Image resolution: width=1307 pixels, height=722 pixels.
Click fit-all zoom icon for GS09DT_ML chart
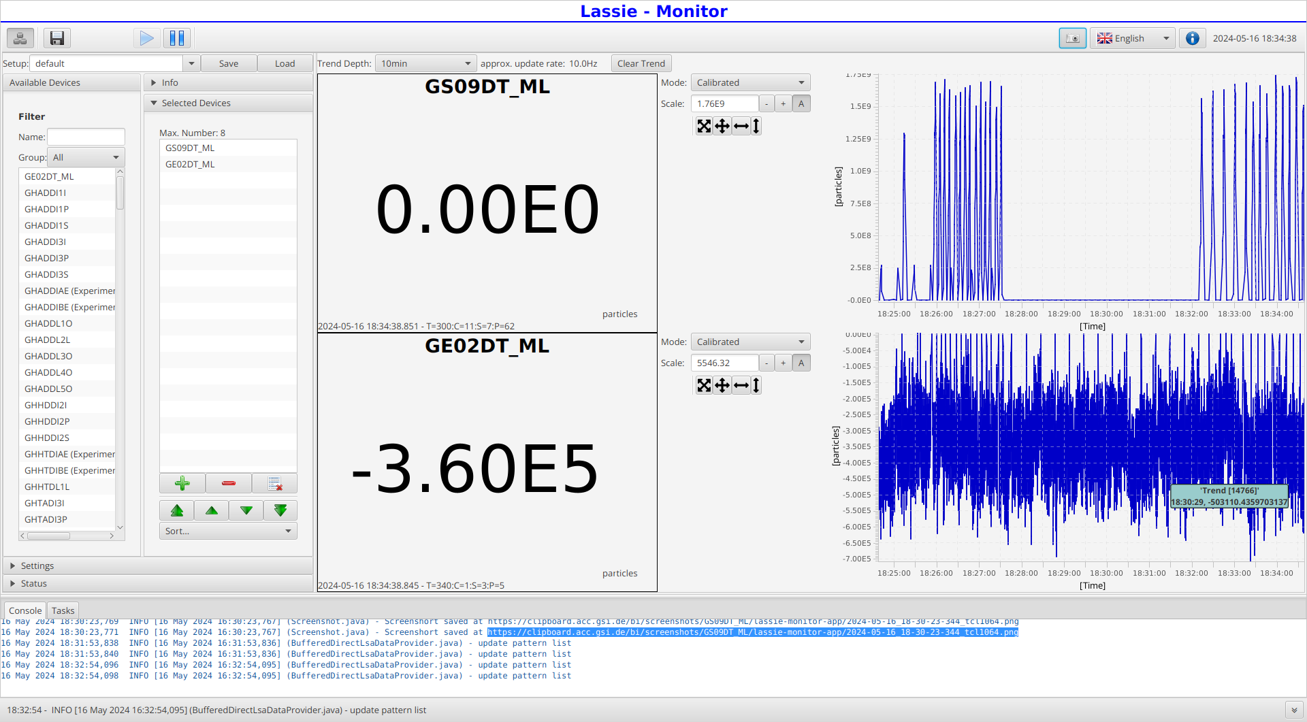[x=704, y=126]
